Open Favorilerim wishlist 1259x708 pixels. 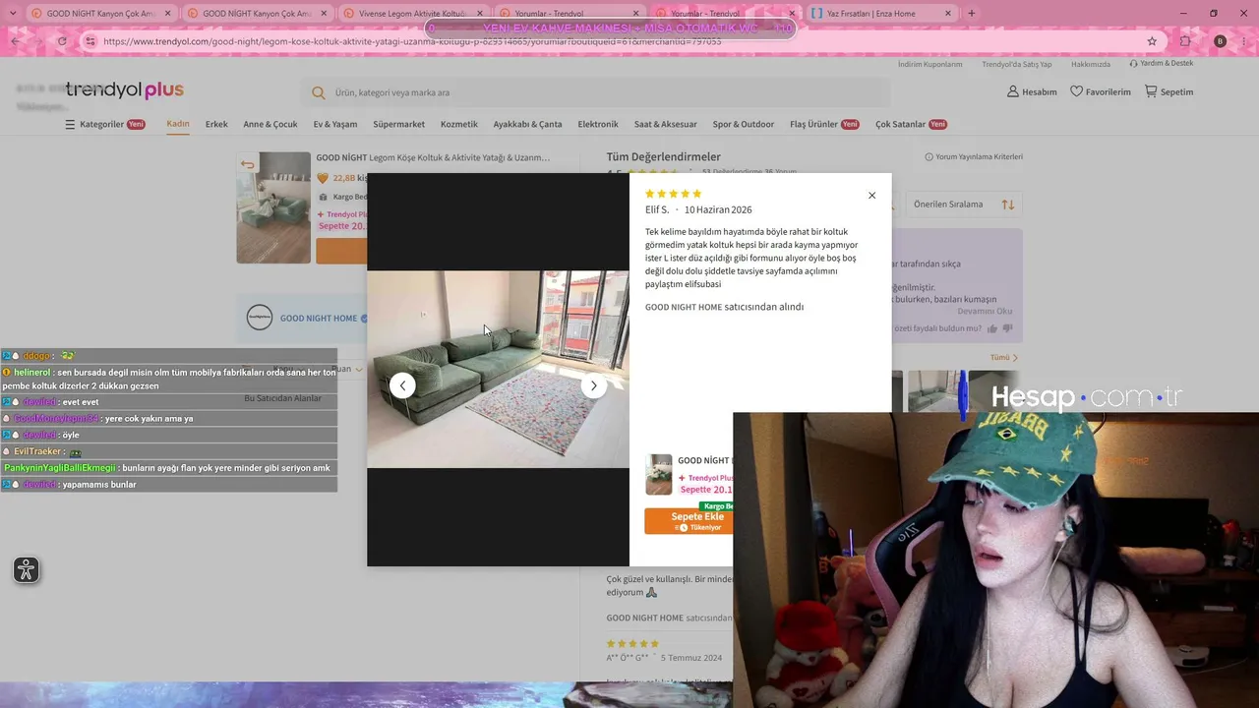tap(1101, 91)
